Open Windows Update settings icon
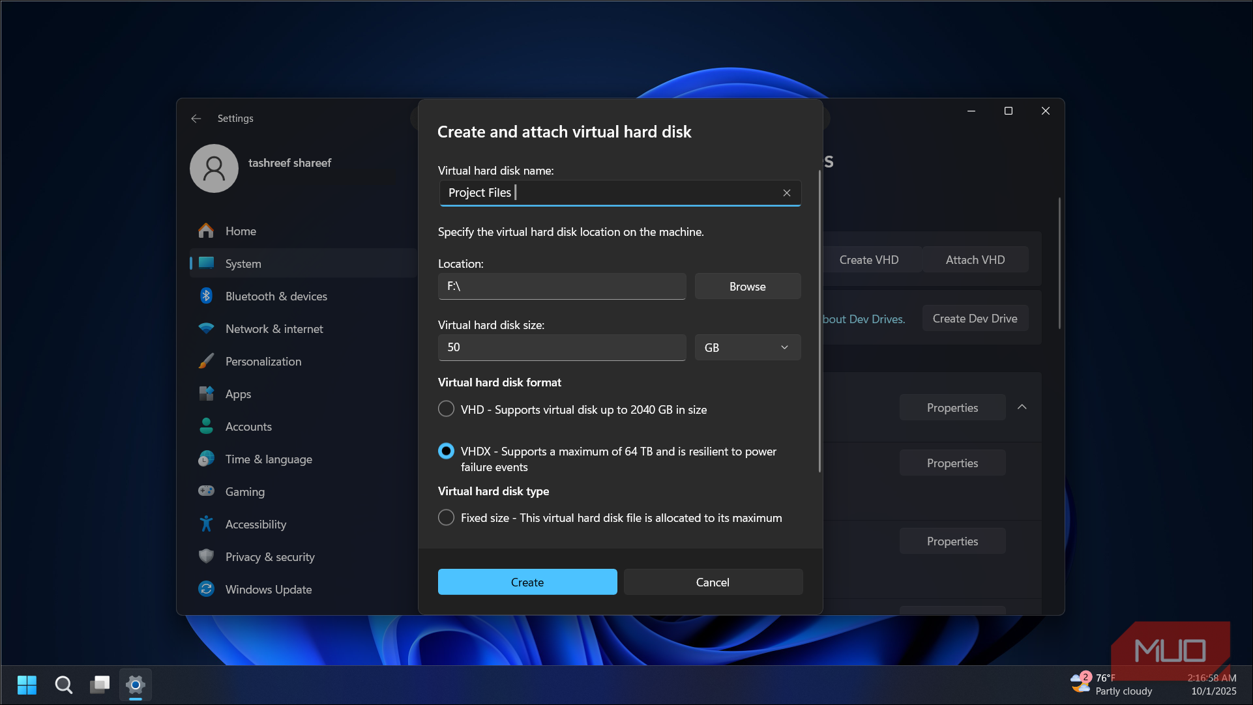 coord(206,589)
